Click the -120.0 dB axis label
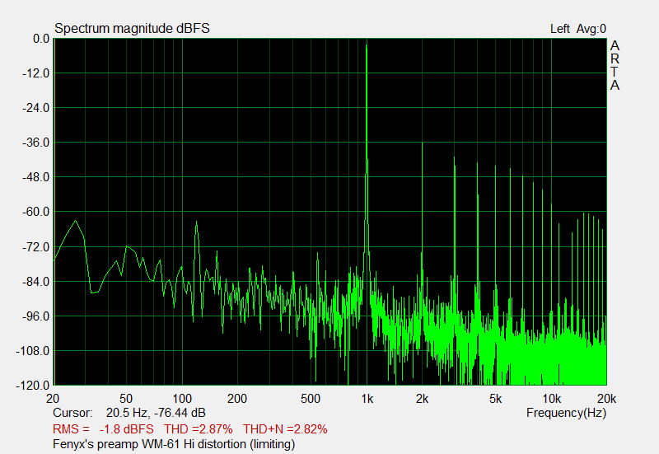Image resolution: width=659 pixels, height=454 pixels. pos(33,385)
